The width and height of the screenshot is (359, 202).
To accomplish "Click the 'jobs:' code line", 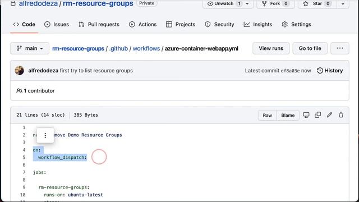I will pyautogui.click(x=39, y=172).
